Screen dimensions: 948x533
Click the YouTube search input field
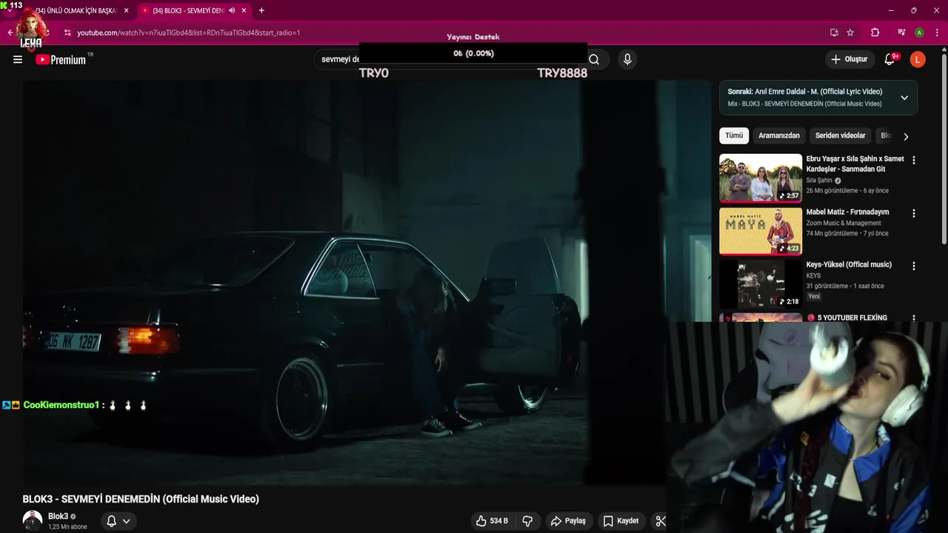448,59
